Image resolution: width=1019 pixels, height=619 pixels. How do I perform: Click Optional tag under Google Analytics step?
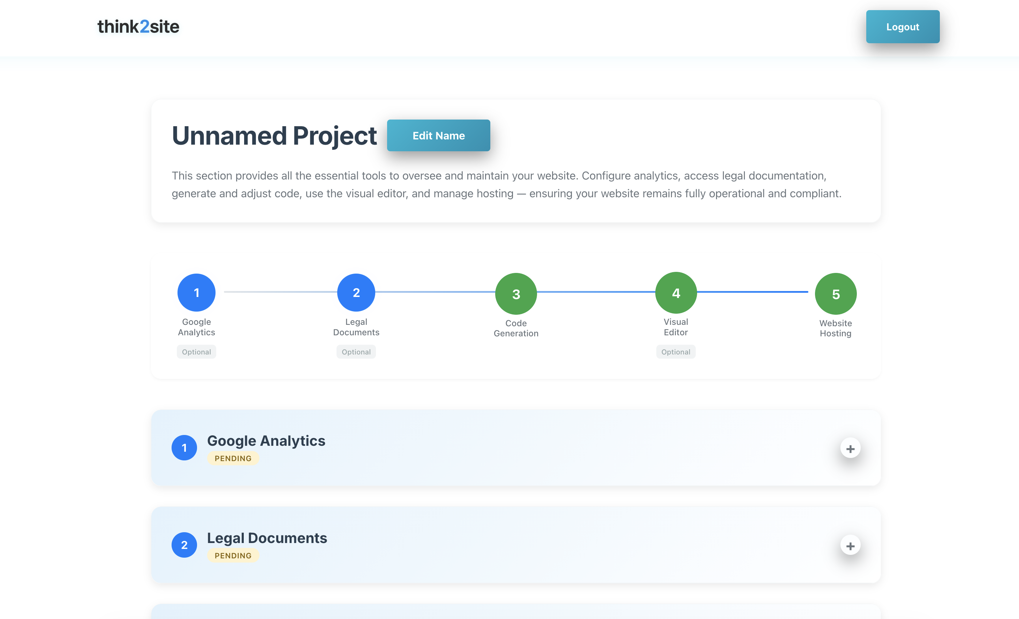coord(196,352)
